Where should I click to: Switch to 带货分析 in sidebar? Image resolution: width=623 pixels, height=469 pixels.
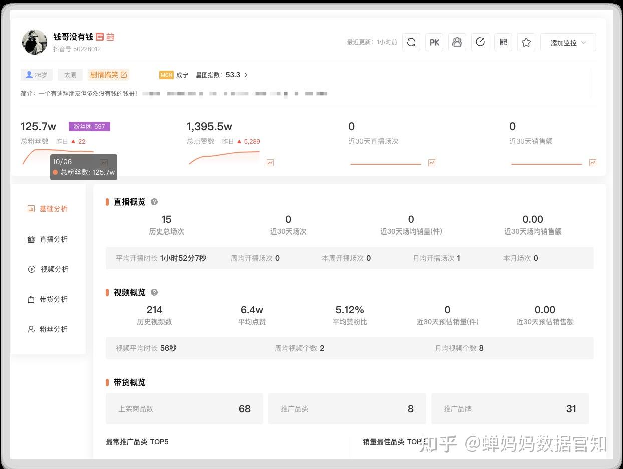tap(48, 299)
